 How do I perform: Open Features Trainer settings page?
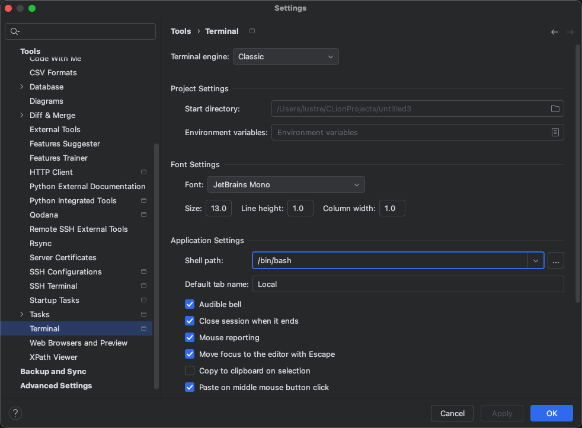pyautogui.click(x=59, y=158)
